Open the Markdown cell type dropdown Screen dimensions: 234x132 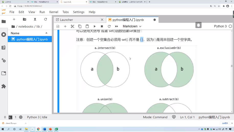click(132, 26)
